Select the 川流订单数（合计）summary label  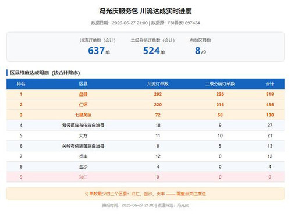pyautogui.click(x=98, y=40)
